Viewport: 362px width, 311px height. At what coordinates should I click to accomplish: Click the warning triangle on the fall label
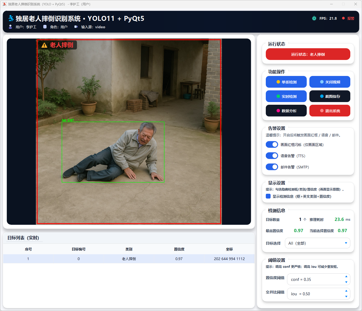click(x=44, y=45)
